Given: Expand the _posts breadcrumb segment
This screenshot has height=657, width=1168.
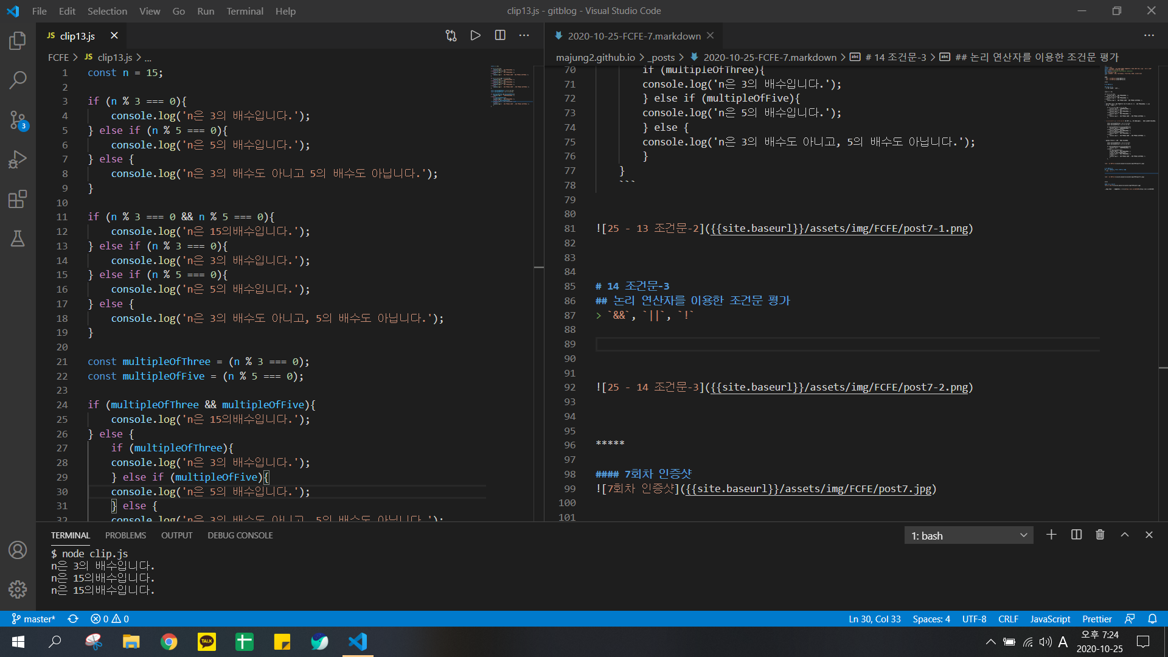Looking at the screenshot, I should pyautogui.click(x=662, y=57).
